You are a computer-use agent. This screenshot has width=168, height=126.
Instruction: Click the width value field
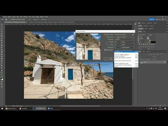tap(117, 42)
